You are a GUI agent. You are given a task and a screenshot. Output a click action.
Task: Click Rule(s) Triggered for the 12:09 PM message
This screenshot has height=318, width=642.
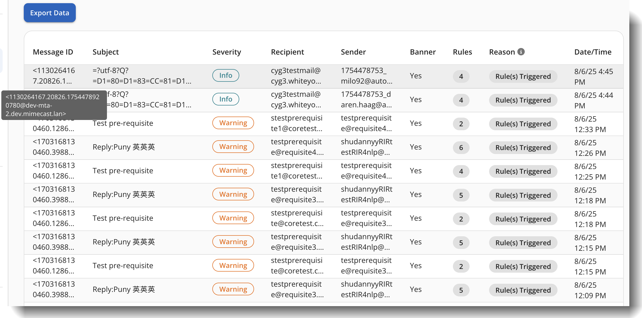[523, 290]
